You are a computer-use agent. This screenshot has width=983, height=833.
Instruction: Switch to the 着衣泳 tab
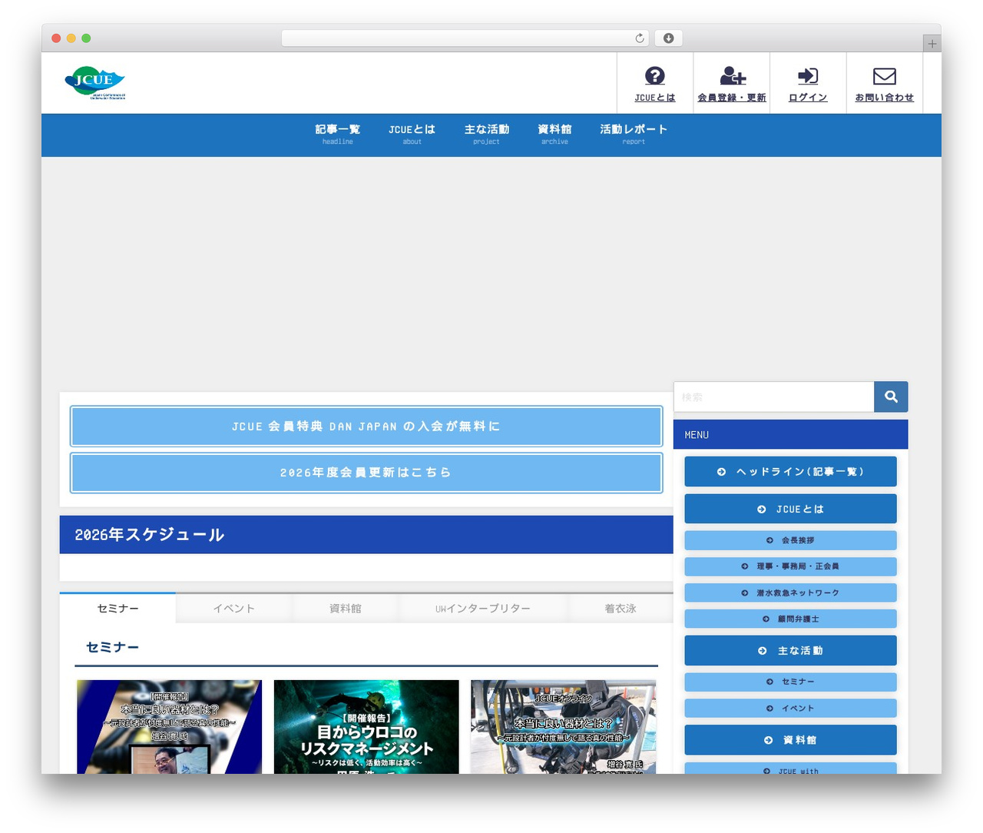[x=621, y=608]
